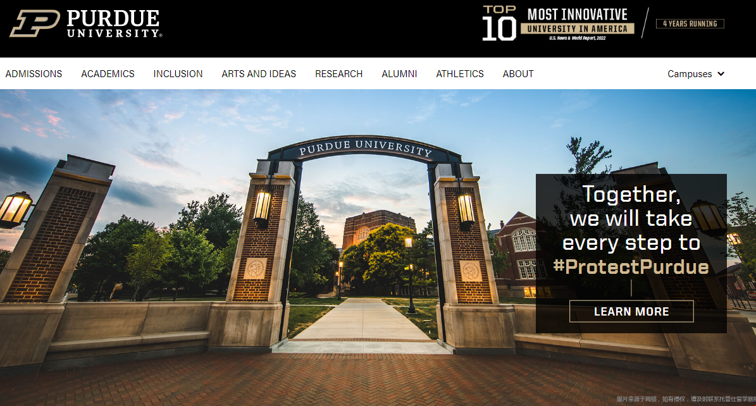
Task: Go to the Inclusion page
Action: pos(178,74)
